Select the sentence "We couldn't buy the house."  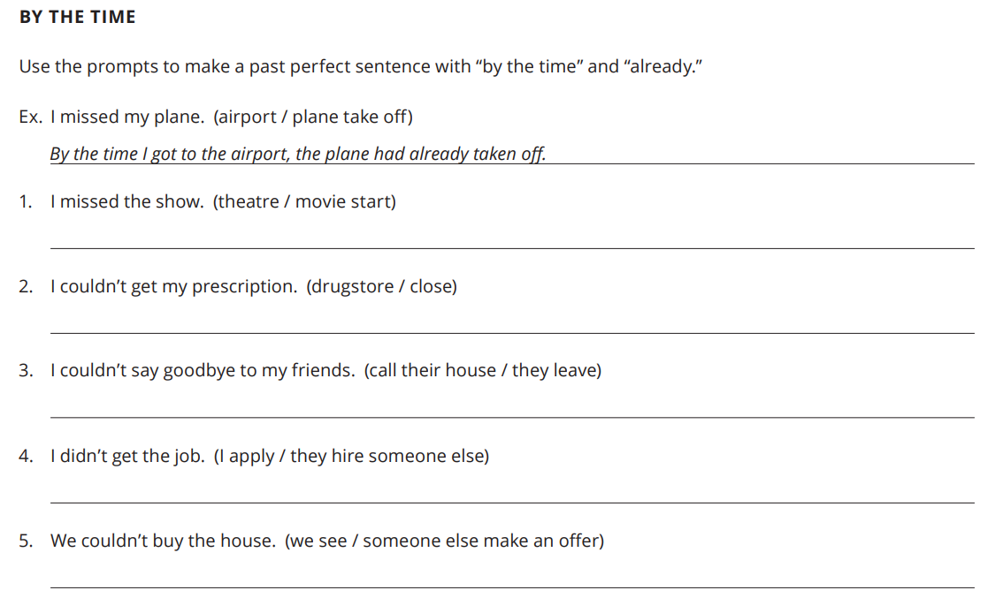(163, 541)
